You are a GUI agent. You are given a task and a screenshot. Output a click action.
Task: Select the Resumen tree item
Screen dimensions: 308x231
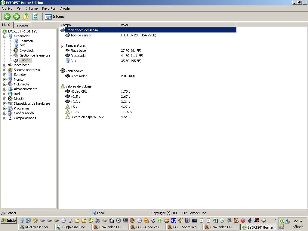pos(26,41)
